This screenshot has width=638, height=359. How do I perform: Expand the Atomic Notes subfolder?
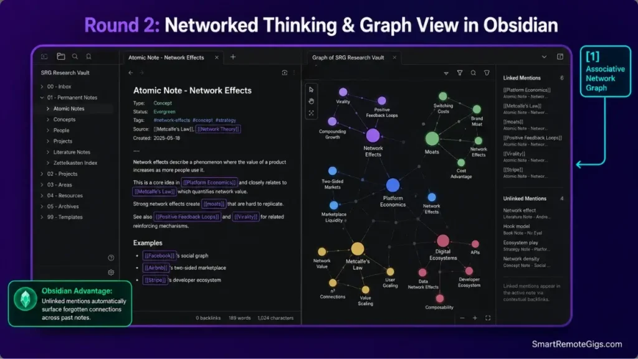pyautogui.click(x=48, y=109)
